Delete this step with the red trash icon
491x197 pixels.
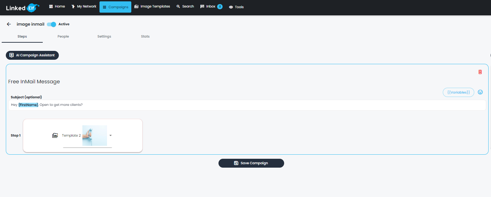(480, 72)
